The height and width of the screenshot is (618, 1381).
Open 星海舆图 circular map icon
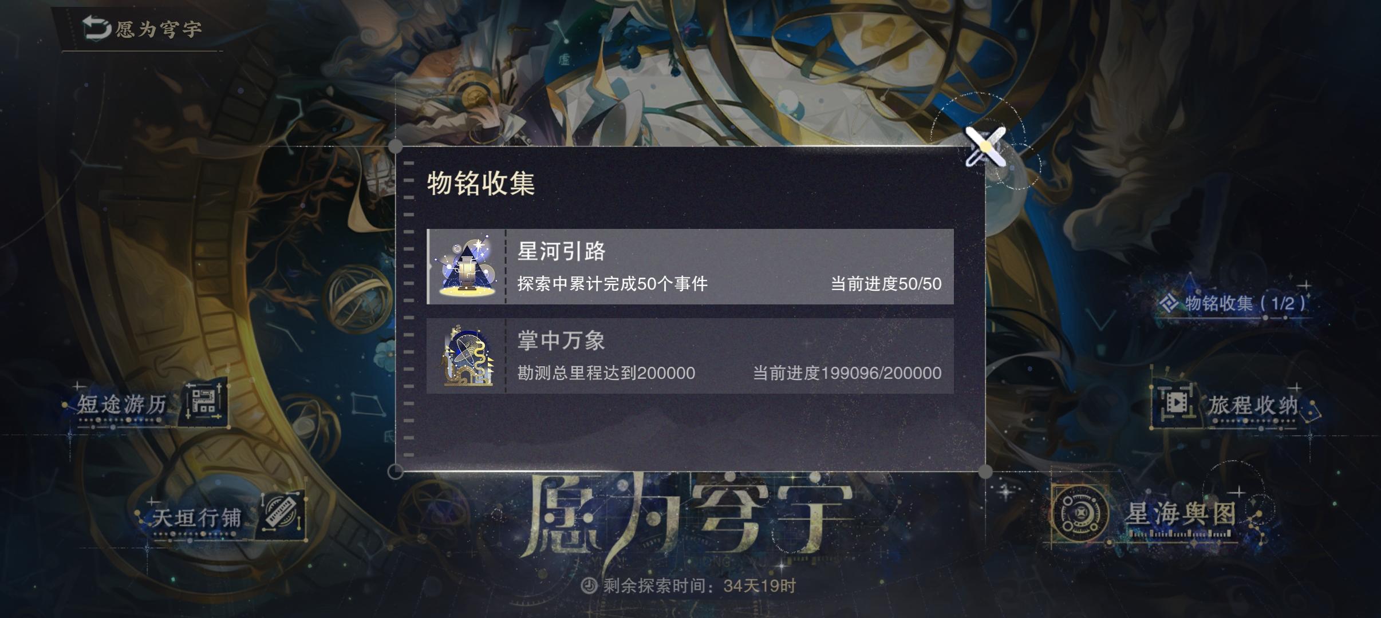[1079, 513]
